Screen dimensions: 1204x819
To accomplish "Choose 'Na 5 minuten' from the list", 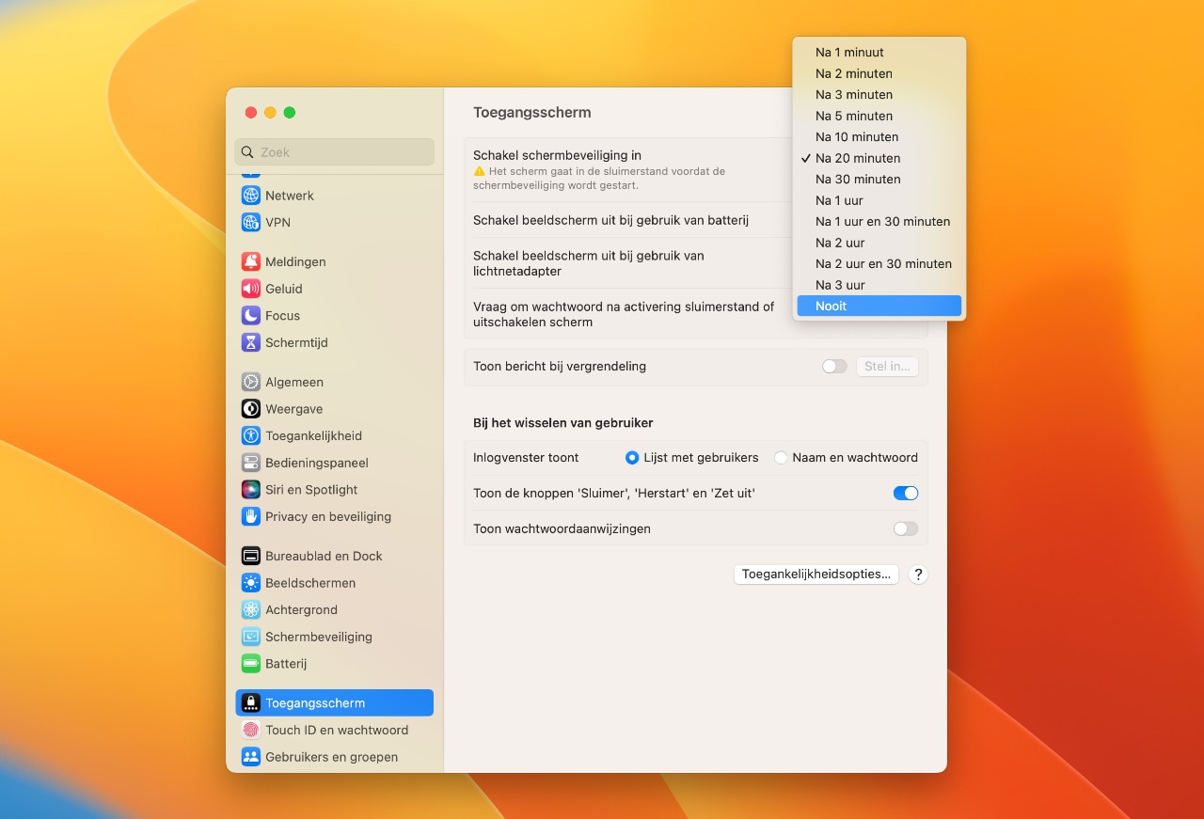I will (854, 117).
